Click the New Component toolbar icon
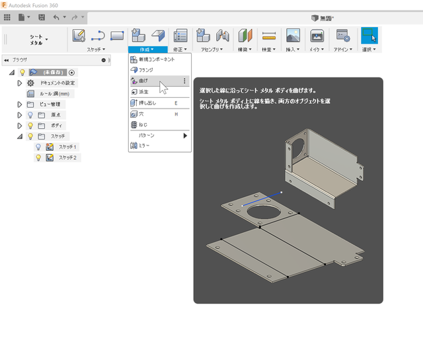Image resolution: width=423 pixels, height=348 pixels. tap(138, 35)
